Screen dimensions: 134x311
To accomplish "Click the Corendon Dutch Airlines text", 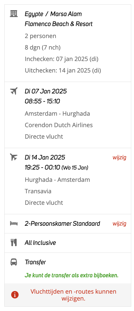I will pos(59,125).
